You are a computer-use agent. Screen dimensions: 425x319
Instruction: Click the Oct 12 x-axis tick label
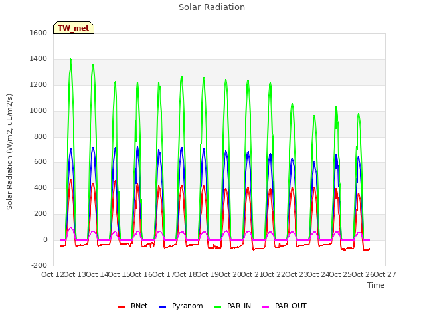tap(53, 274)
